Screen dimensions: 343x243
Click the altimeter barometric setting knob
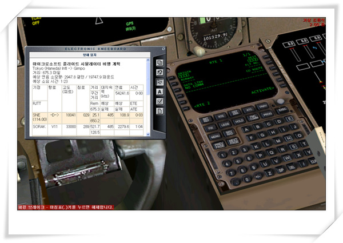198,51
